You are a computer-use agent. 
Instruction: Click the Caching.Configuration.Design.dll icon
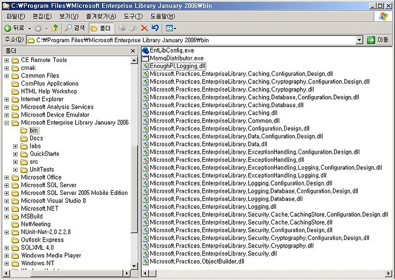click(145, 74)
